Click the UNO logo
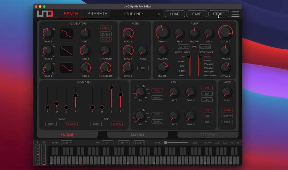This screenshot has width=288, height=170. coord(45,14)
